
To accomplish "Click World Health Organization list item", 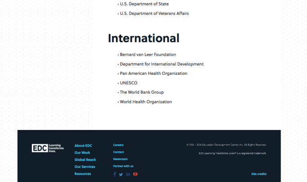I will tap(146, 102).
